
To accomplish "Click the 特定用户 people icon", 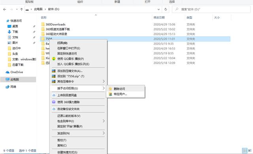I will pos(110,94).
